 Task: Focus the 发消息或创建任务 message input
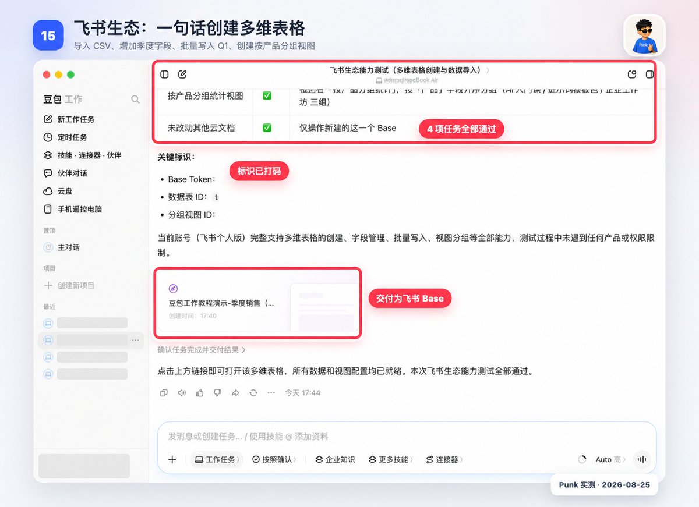[407, 437]
